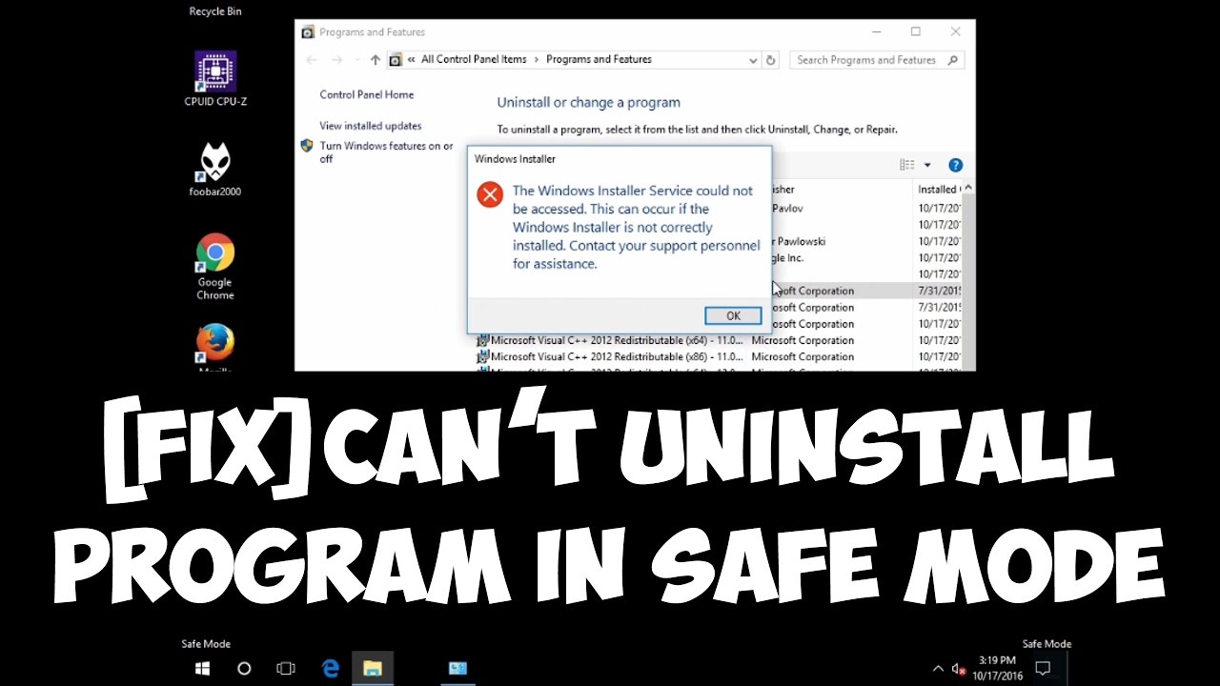Open Cortana search circle on taskbar
This screenshot has height=686, width=1220.
244,669
